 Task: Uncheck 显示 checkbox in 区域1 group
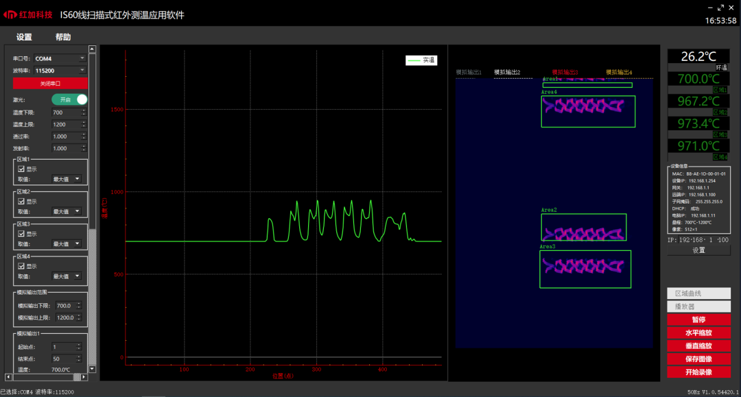22,169
